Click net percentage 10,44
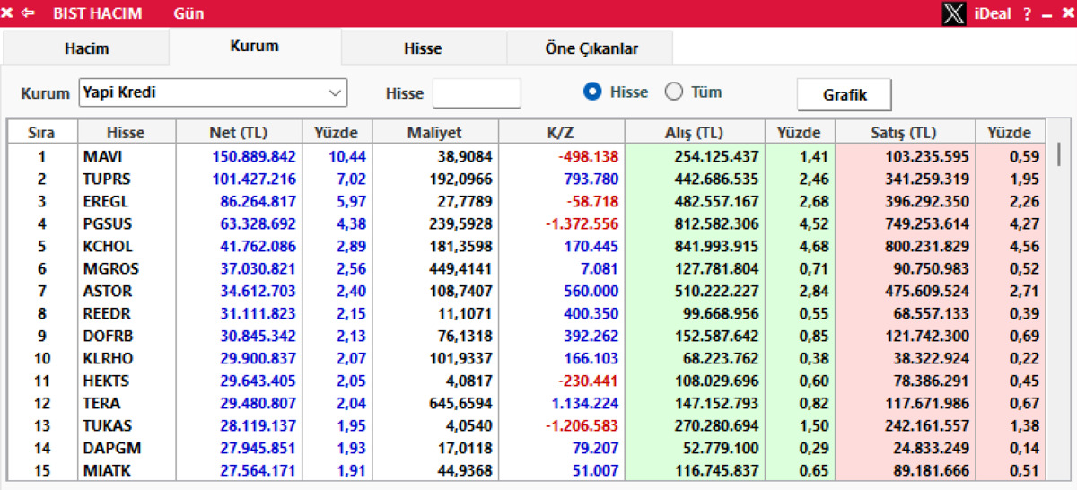This screenshot has width=1077, height=490. pyautogui.click(x=346, y=156)
